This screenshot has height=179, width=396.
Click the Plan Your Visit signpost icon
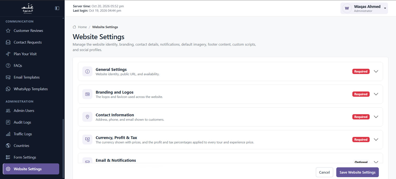click(8, 54)
